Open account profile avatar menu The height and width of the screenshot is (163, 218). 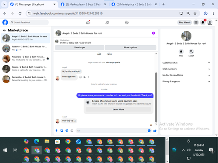[x=210, y=23]
